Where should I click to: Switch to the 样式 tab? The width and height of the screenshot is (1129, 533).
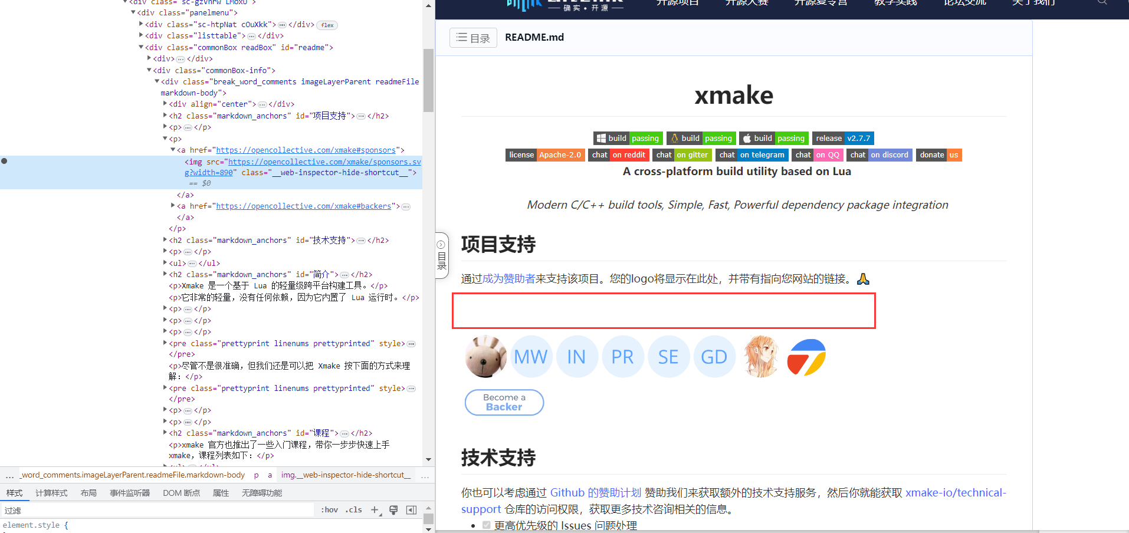tap(14, 493)
